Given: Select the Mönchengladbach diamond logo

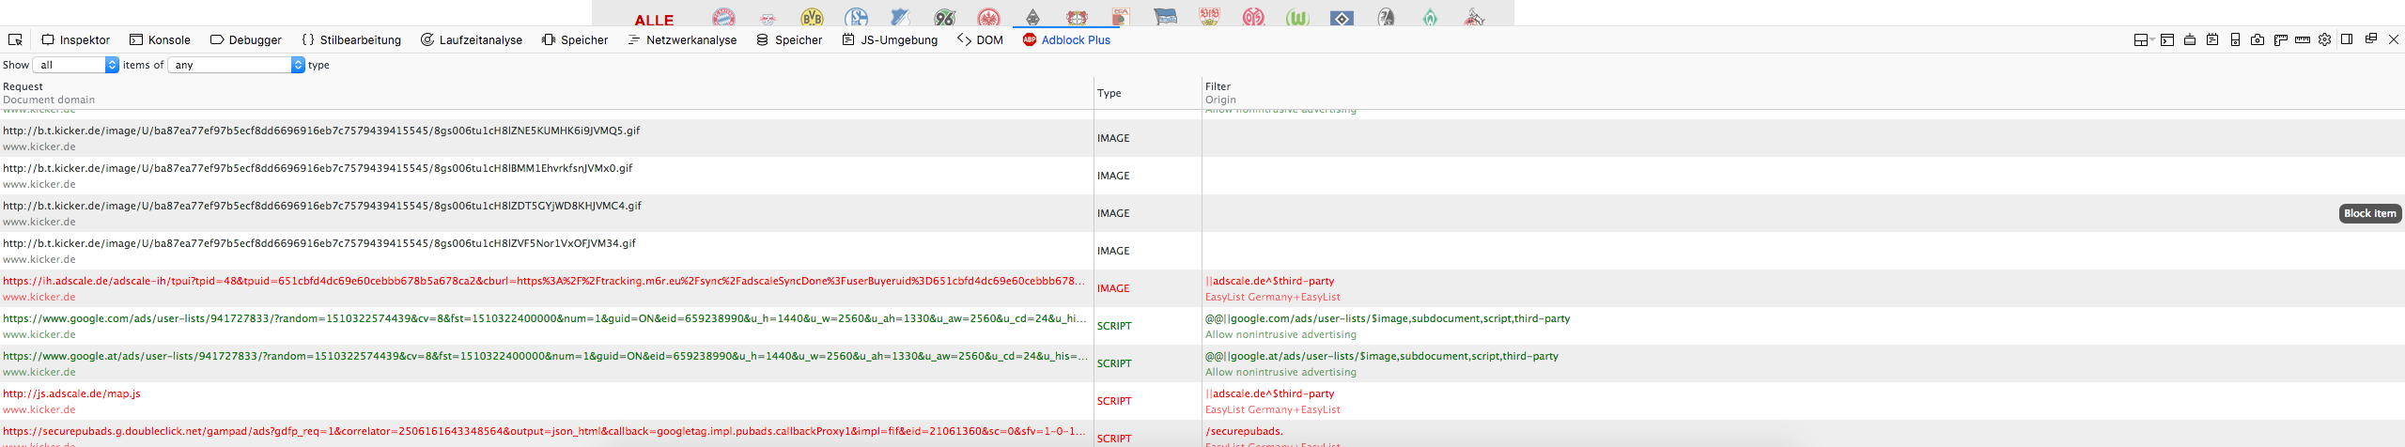Looking at the screenshot, I should pyautogui.click(x=1032, y=17).
